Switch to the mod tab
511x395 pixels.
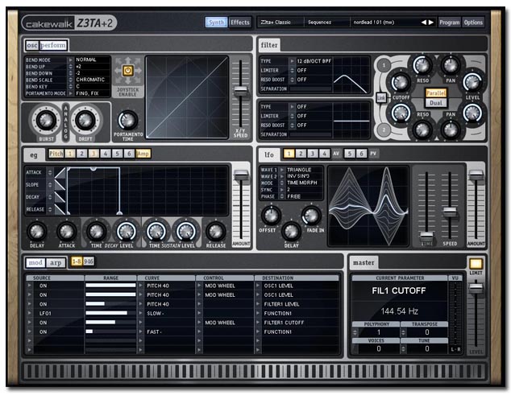[x=35, y=262]
